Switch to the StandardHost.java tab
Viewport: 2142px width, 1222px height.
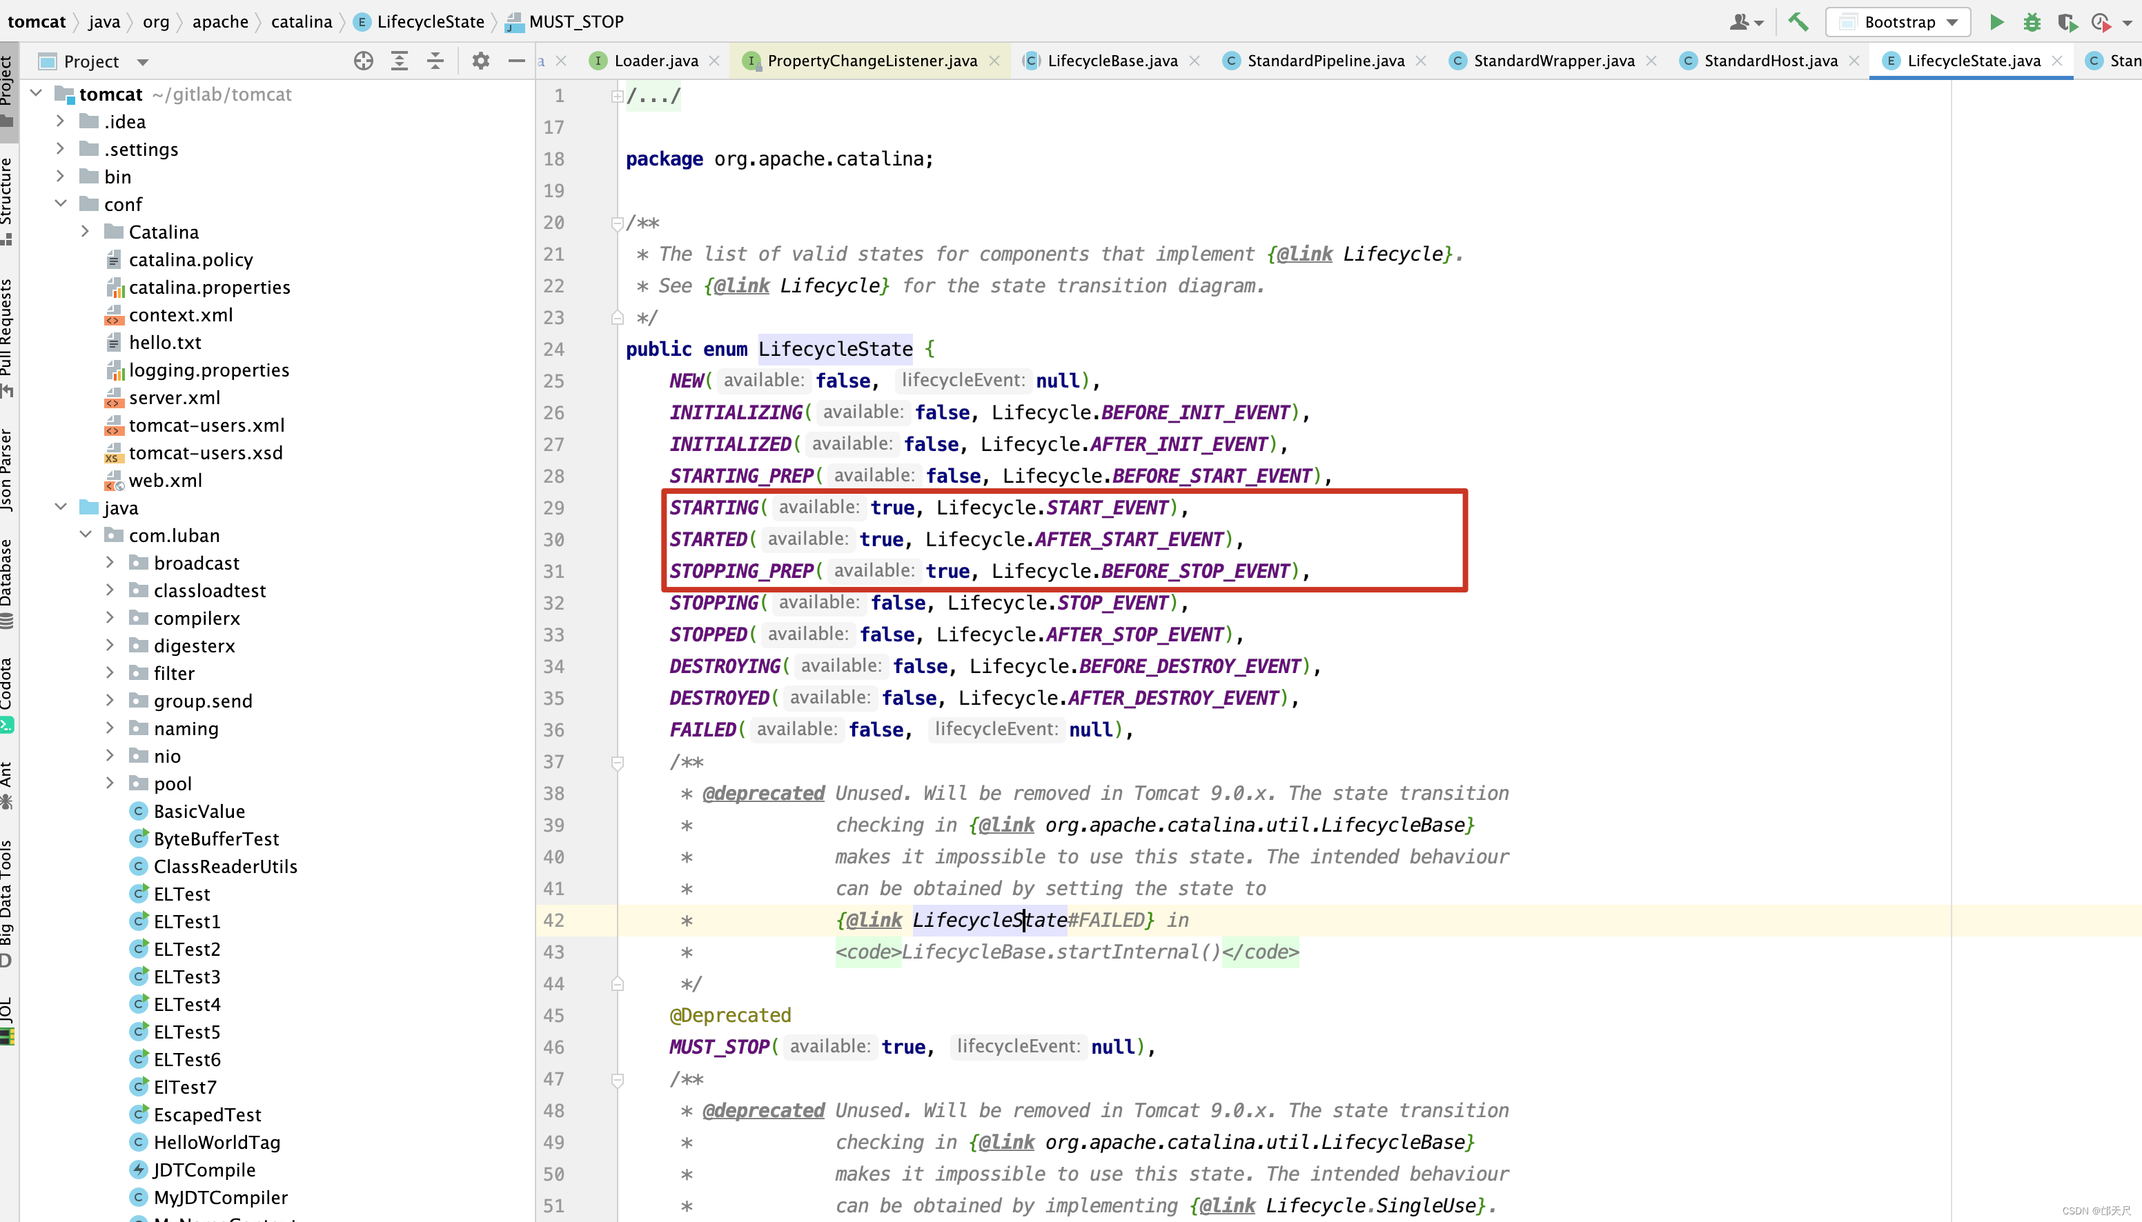click(1770, 61)
